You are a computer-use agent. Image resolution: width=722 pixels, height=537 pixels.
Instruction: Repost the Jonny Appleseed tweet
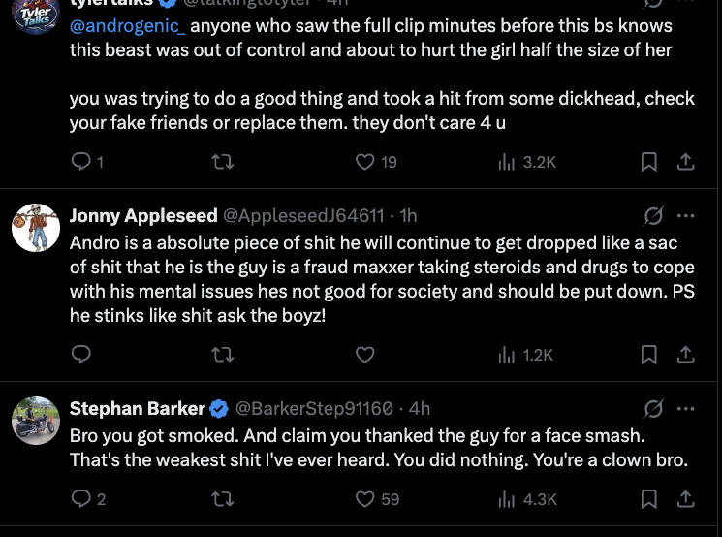pos(223,355)
